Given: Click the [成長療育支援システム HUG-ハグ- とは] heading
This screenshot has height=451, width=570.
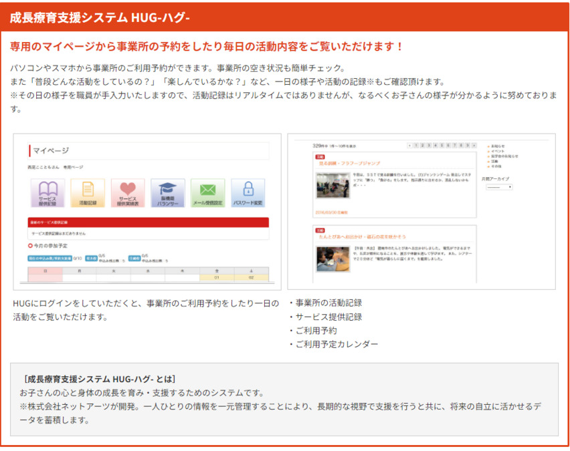Looking at the screenshot, I should (100, 379).
